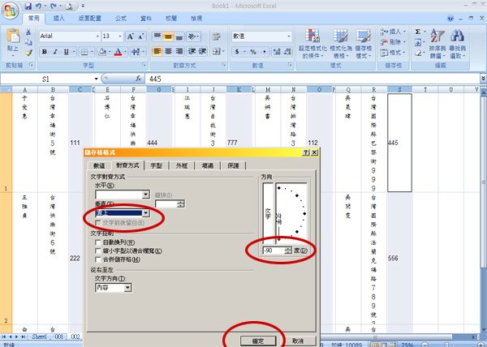Click the percent style icon
Viewport: 487px width, 347px height.
tap(253, 52)
